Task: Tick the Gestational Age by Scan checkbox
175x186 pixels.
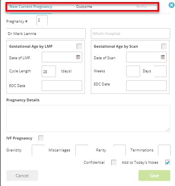Action: click(164, 46)
